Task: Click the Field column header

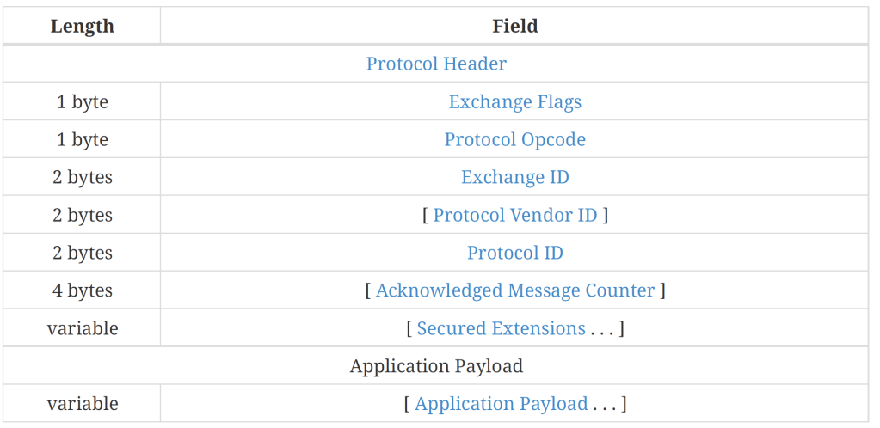Action: pos(514,26)
